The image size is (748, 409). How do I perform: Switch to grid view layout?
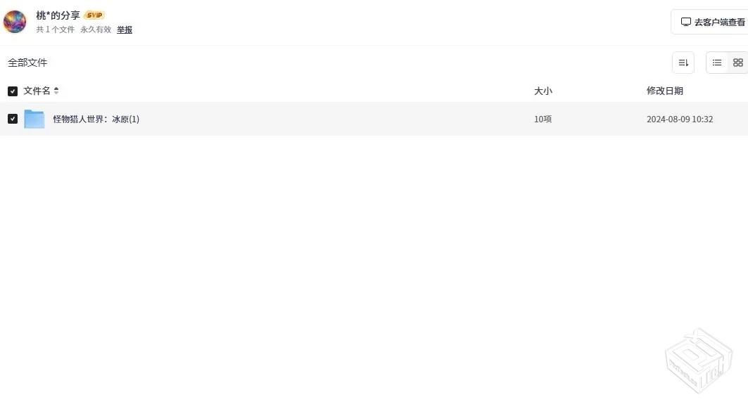(x=737, y=63)
